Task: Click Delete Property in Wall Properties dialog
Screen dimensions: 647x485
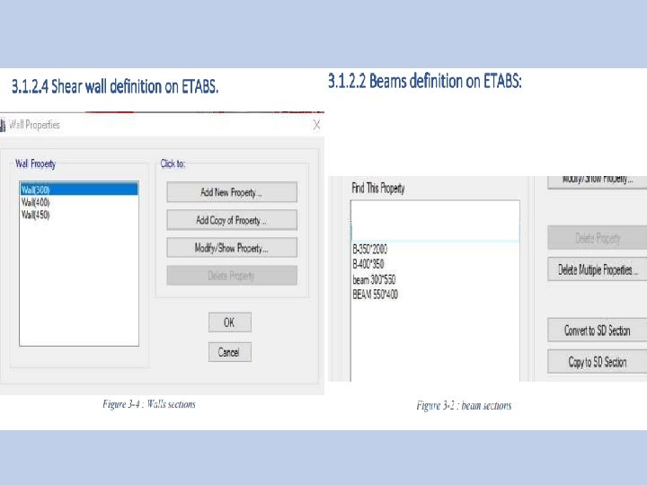Action: [x=232, y=276]
